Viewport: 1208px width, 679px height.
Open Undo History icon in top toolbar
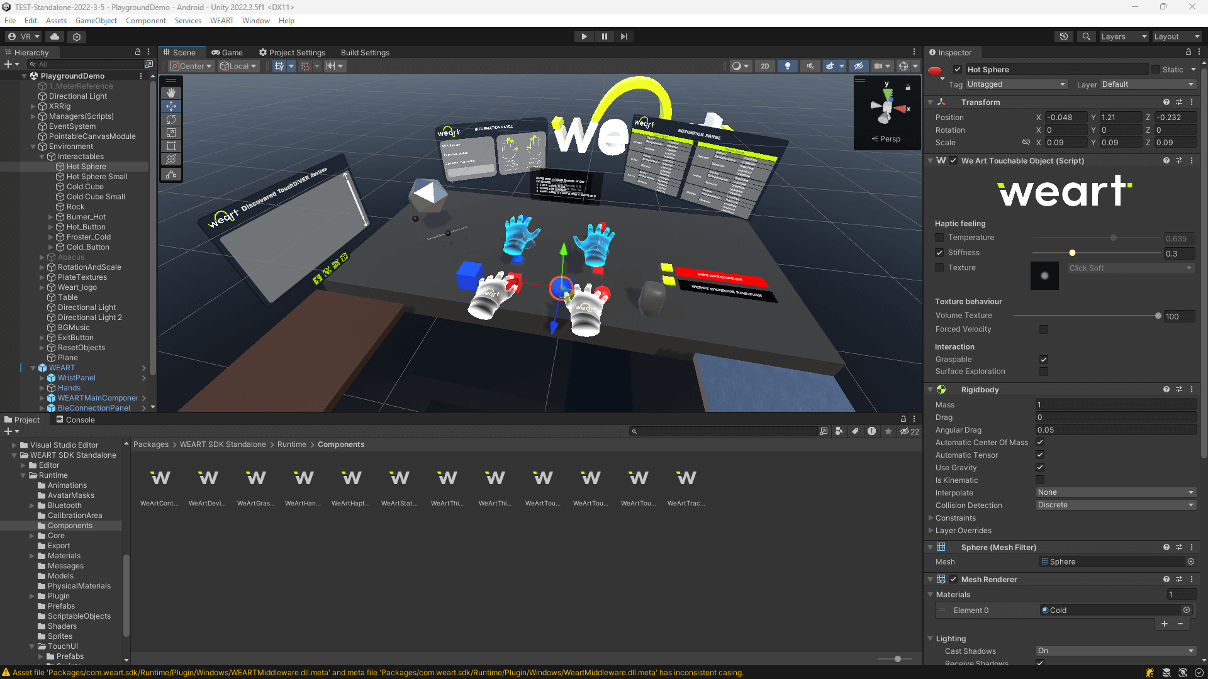pyautogui.click(x=1063, y=36)
